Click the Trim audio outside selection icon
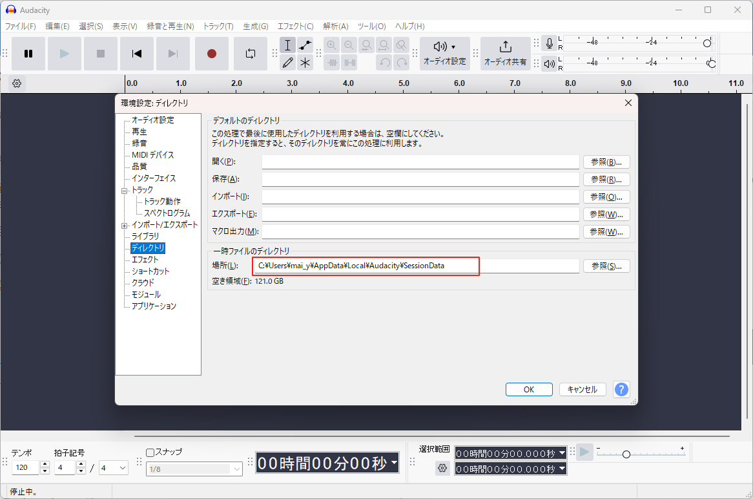 point(332,62)
